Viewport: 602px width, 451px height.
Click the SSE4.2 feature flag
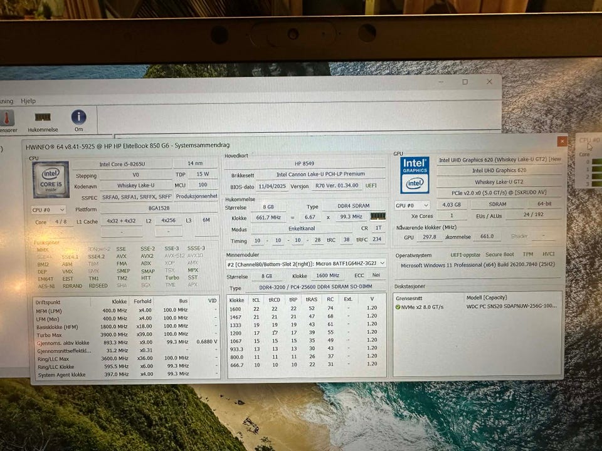96,257
